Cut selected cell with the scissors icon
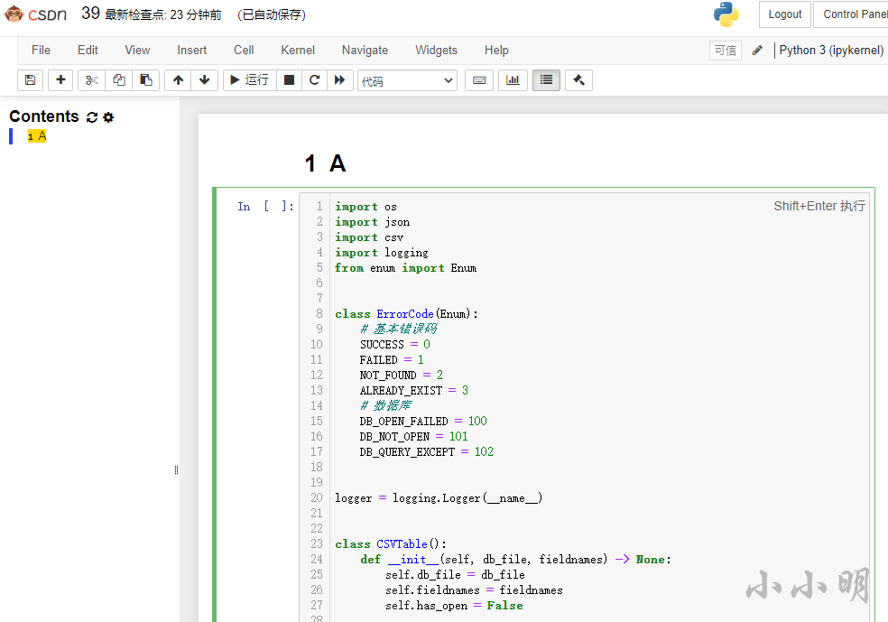888x622 pixels. click(91, 80)
